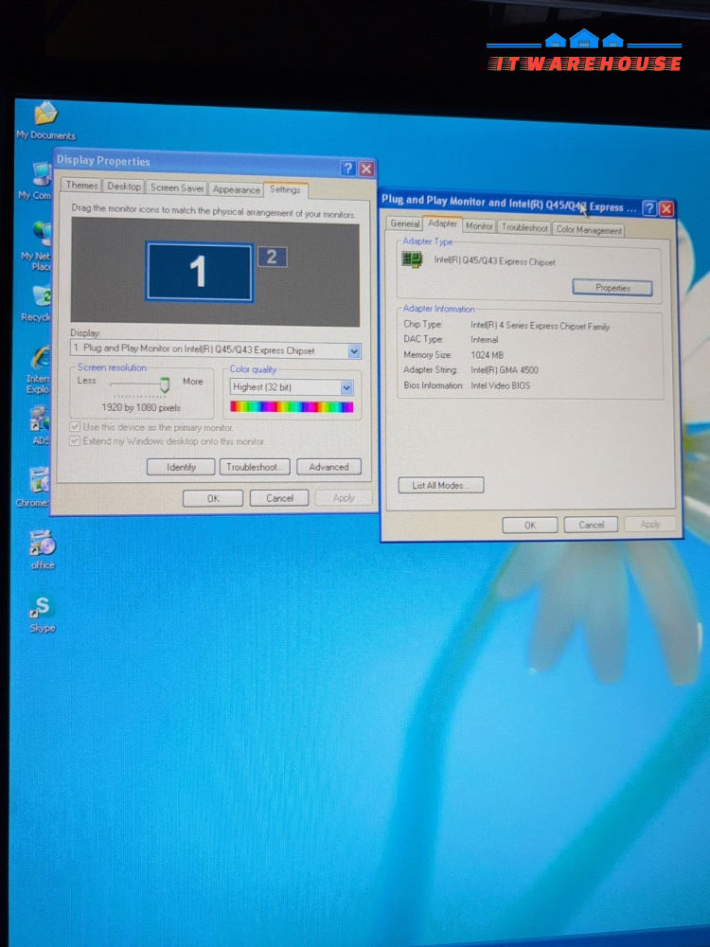Select the Settings tab
This screenshot has width=710, height=947.
click(285, 189)
